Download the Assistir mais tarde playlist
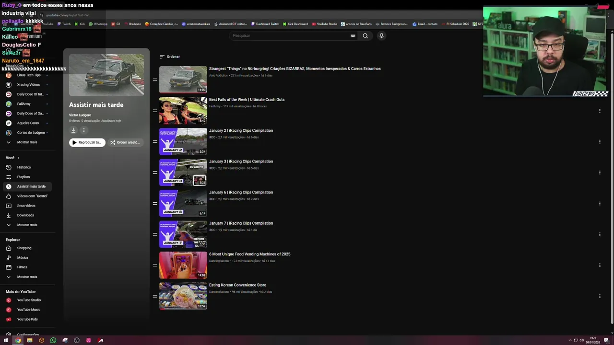Screen dimensions: 614x345 [73, 130]
